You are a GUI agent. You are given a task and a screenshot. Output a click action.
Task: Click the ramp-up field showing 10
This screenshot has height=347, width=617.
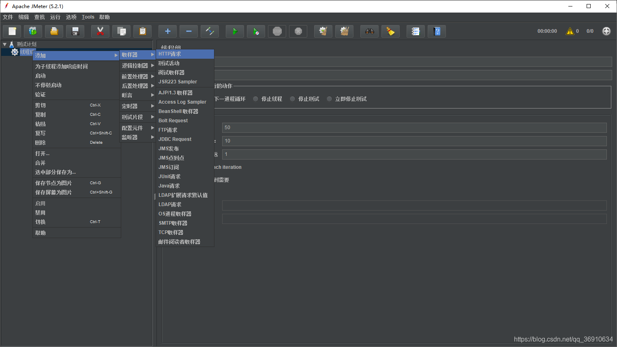(414, 141)
